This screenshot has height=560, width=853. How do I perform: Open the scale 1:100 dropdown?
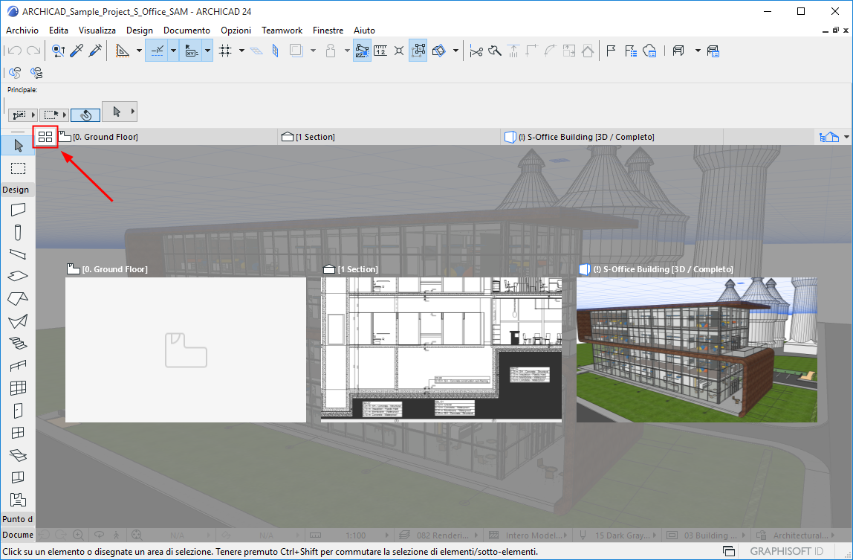pyautogui.click(x=355, y=535)
